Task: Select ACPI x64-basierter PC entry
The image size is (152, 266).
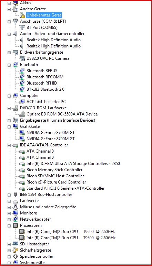Action: click(46, 102)
